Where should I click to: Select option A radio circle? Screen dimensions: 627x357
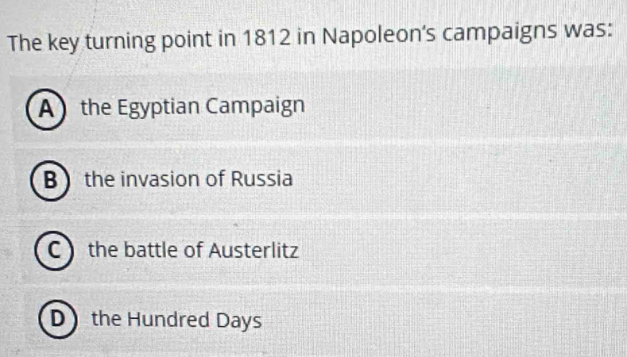[39, 106]
